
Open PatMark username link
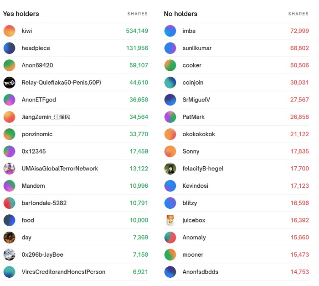(x=194, y=117)
